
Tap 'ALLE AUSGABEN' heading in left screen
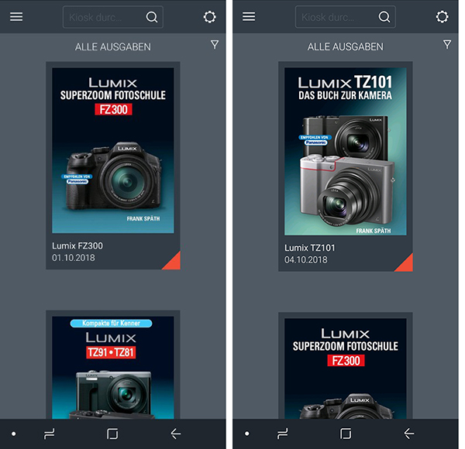tap(113, 46)
